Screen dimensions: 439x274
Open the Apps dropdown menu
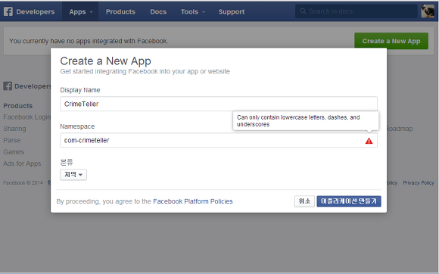[80, 12]
